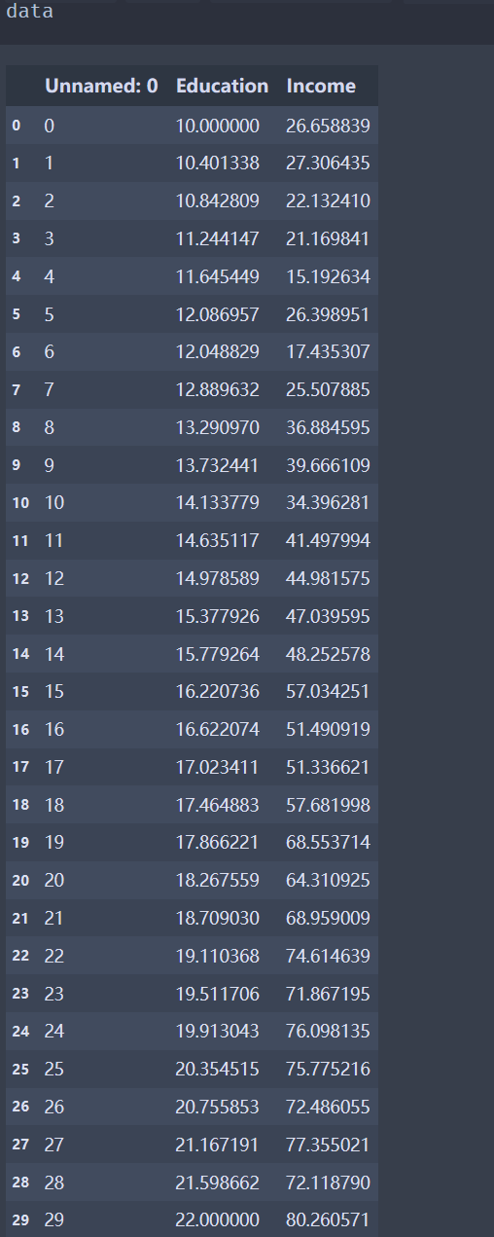This screenshot has width=494, height=1237.
Task: Click Education value 11.244147
Action: (x=218, y=238)
